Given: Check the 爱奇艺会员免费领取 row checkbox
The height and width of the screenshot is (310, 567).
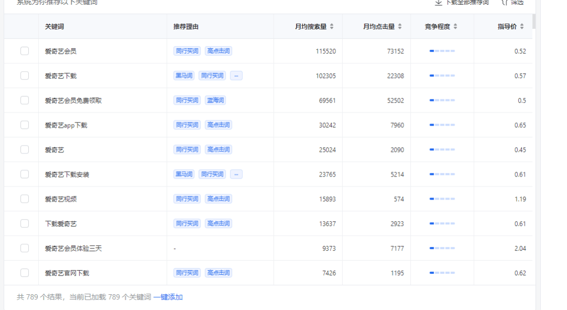Looking at the screenshot, I should [25, 100].
